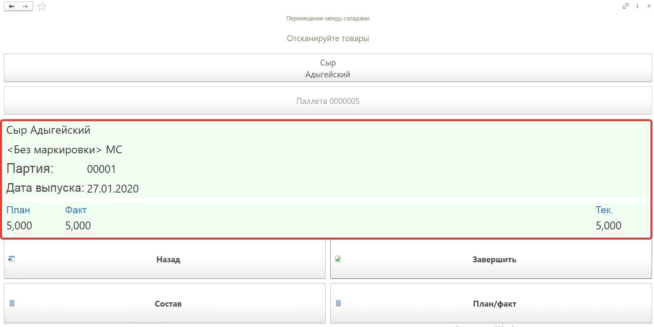This screenshot has width=654, height=327.
Task: Click the Факт column header
Action: coord(76,210)
